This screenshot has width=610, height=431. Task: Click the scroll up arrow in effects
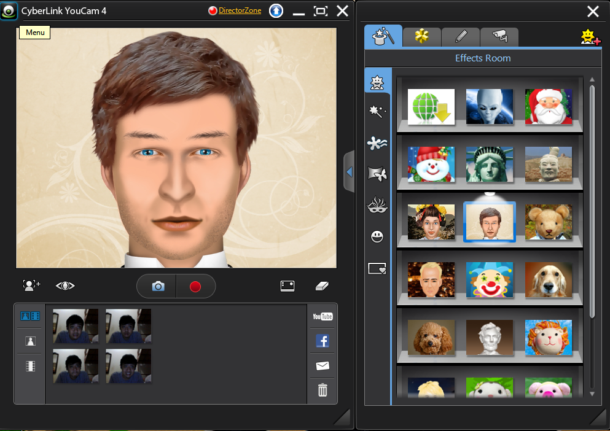[592, 79]
